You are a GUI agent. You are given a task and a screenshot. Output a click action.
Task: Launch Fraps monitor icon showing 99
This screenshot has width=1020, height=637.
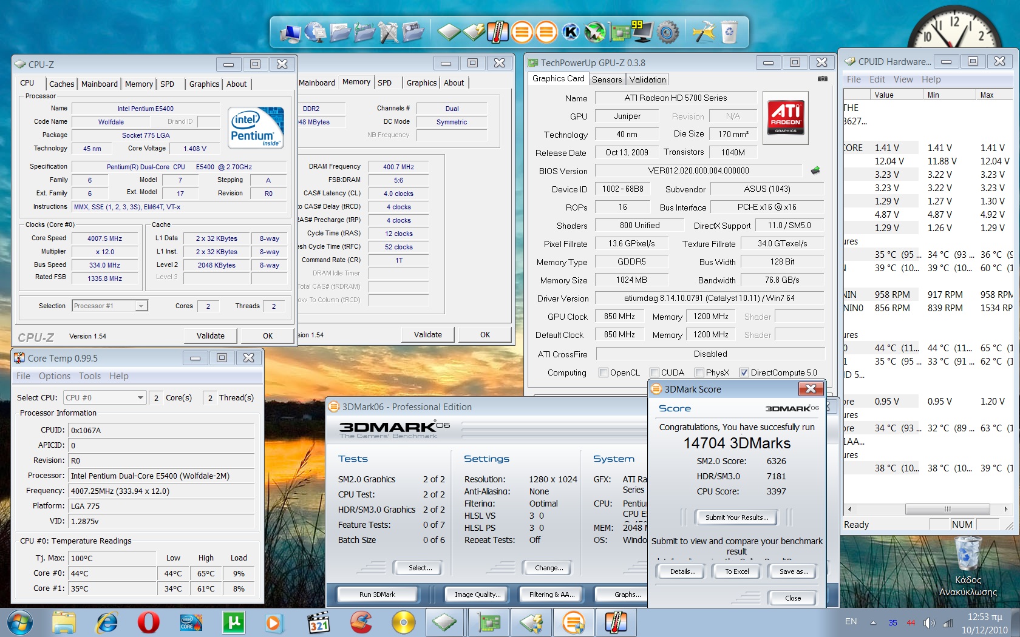tap(642, 30)
